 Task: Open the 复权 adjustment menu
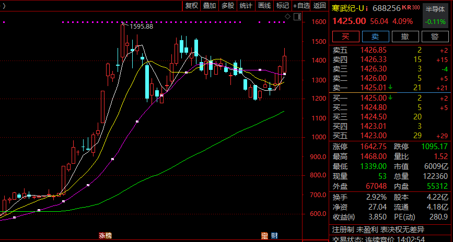click(191, 6)
